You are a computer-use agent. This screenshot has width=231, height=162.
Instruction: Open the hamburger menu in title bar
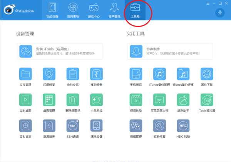pyautogui.click(x=208, y=3)
